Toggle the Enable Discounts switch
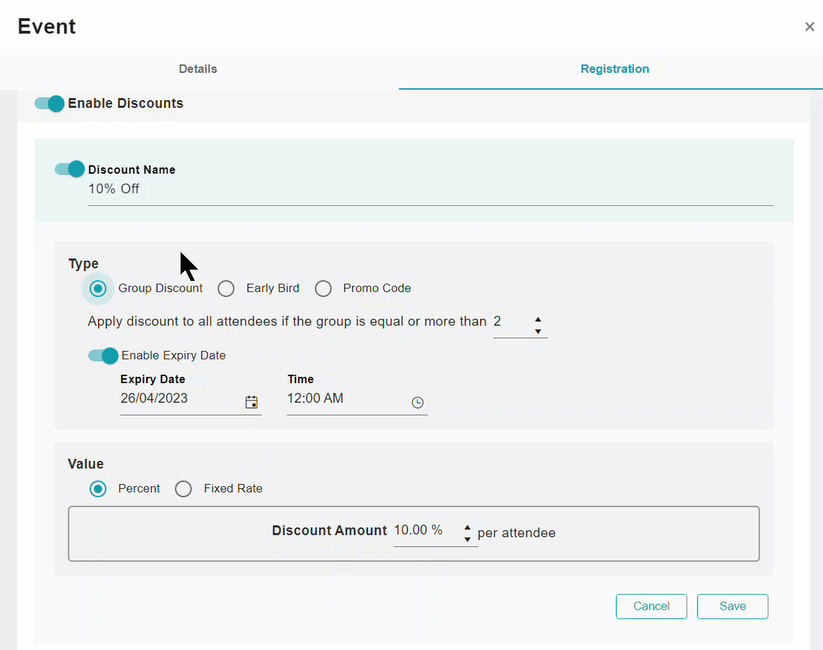The height and width of the screenshot is (650, 823). [x=49, y=104]
